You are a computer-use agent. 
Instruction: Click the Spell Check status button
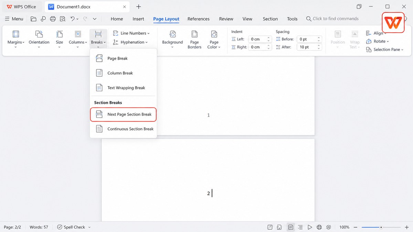click(71, 227)
